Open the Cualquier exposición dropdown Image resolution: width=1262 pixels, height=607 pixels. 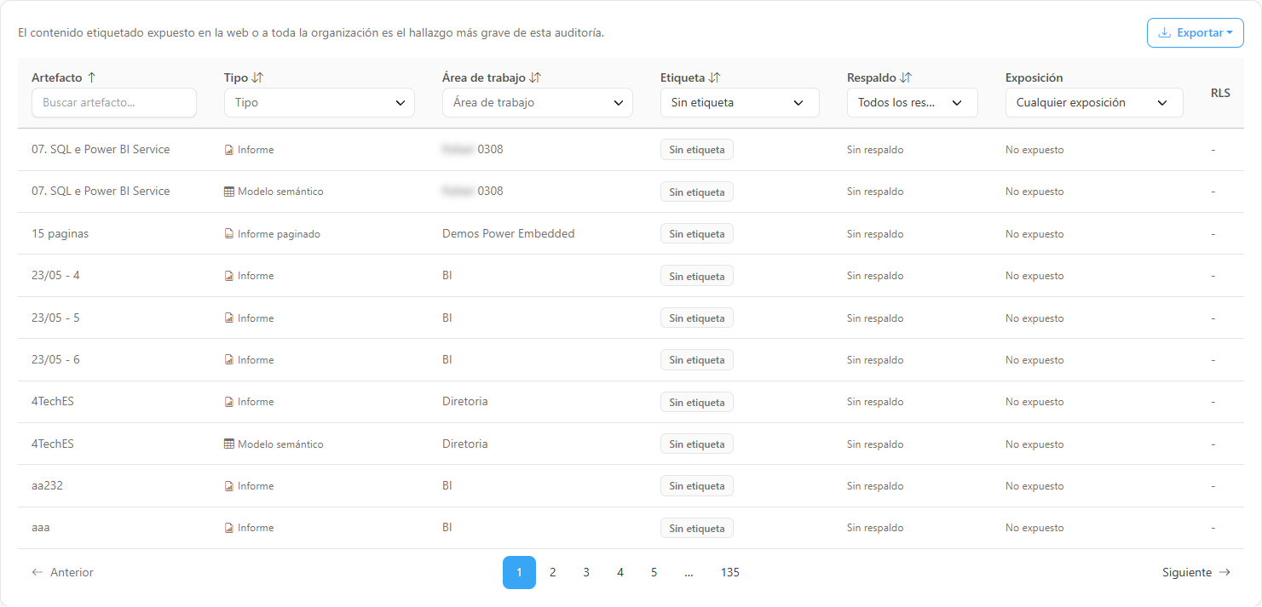[x=1094, y=103]
